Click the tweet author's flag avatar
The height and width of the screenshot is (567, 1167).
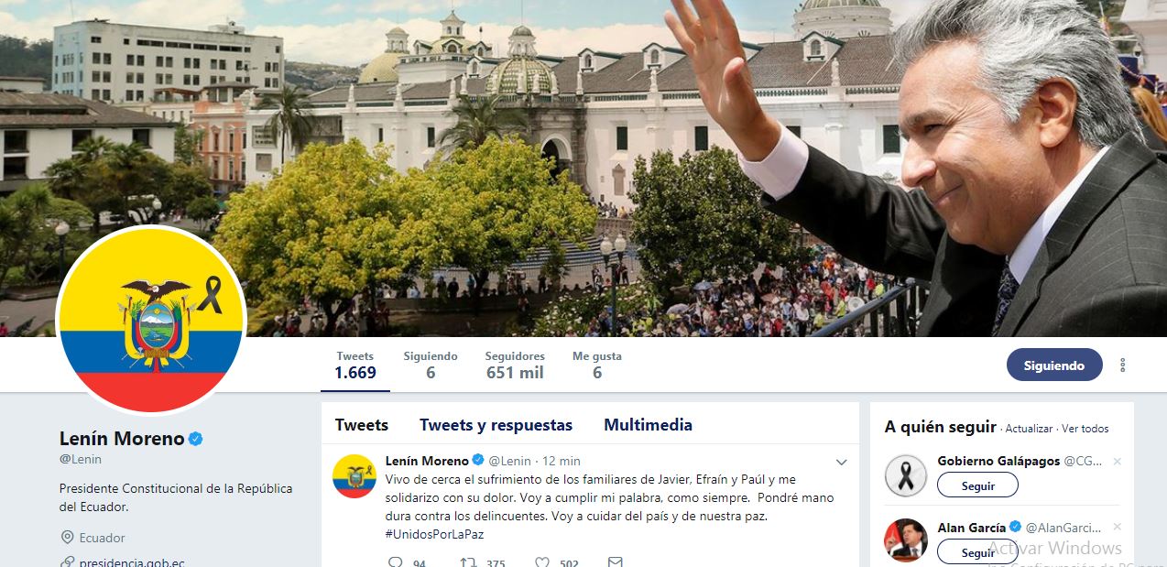click(354, 476)
